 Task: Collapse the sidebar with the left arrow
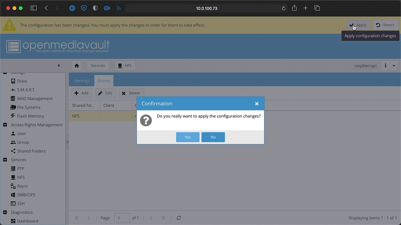59,65
